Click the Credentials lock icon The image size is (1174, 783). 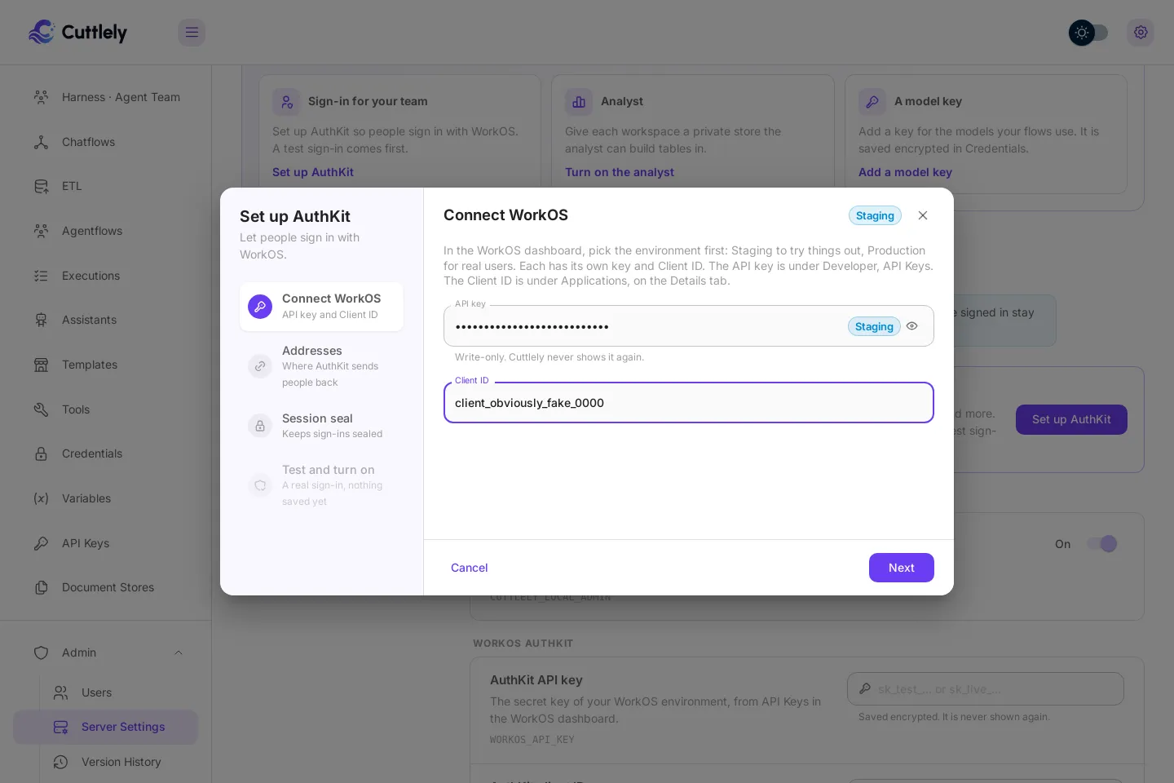coord(41,453)
